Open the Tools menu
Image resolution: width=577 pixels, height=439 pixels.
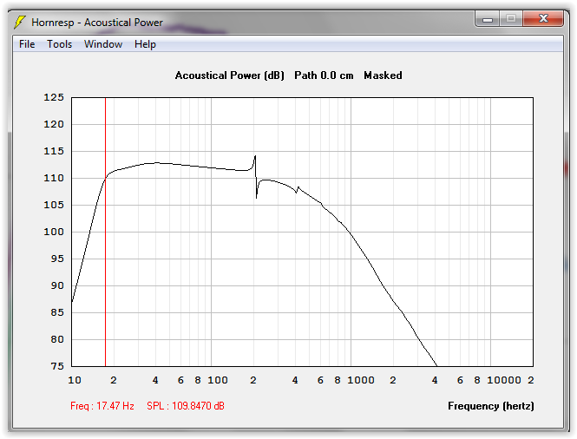click(59, 44)
